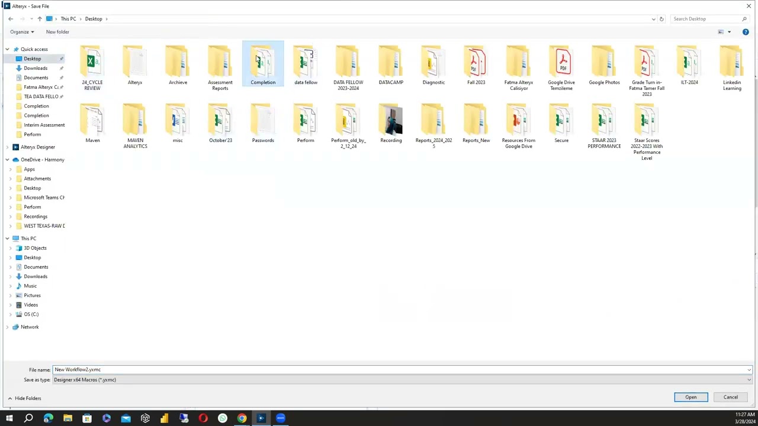Viewport: 758px width, 426px height.
Task: Click the Windows Start button
Action: click(x=9, y=418)
